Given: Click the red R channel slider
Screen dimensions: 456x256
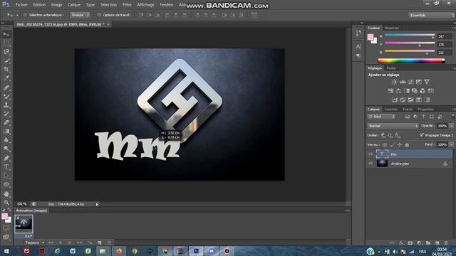Looking at the screenshot, I should coord(410,36).
